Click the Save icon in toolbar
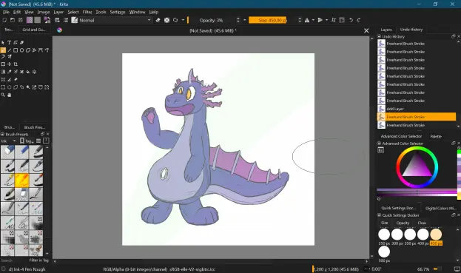Image resolution: width=461 pixels, height=273 pixels. point(20,20)
